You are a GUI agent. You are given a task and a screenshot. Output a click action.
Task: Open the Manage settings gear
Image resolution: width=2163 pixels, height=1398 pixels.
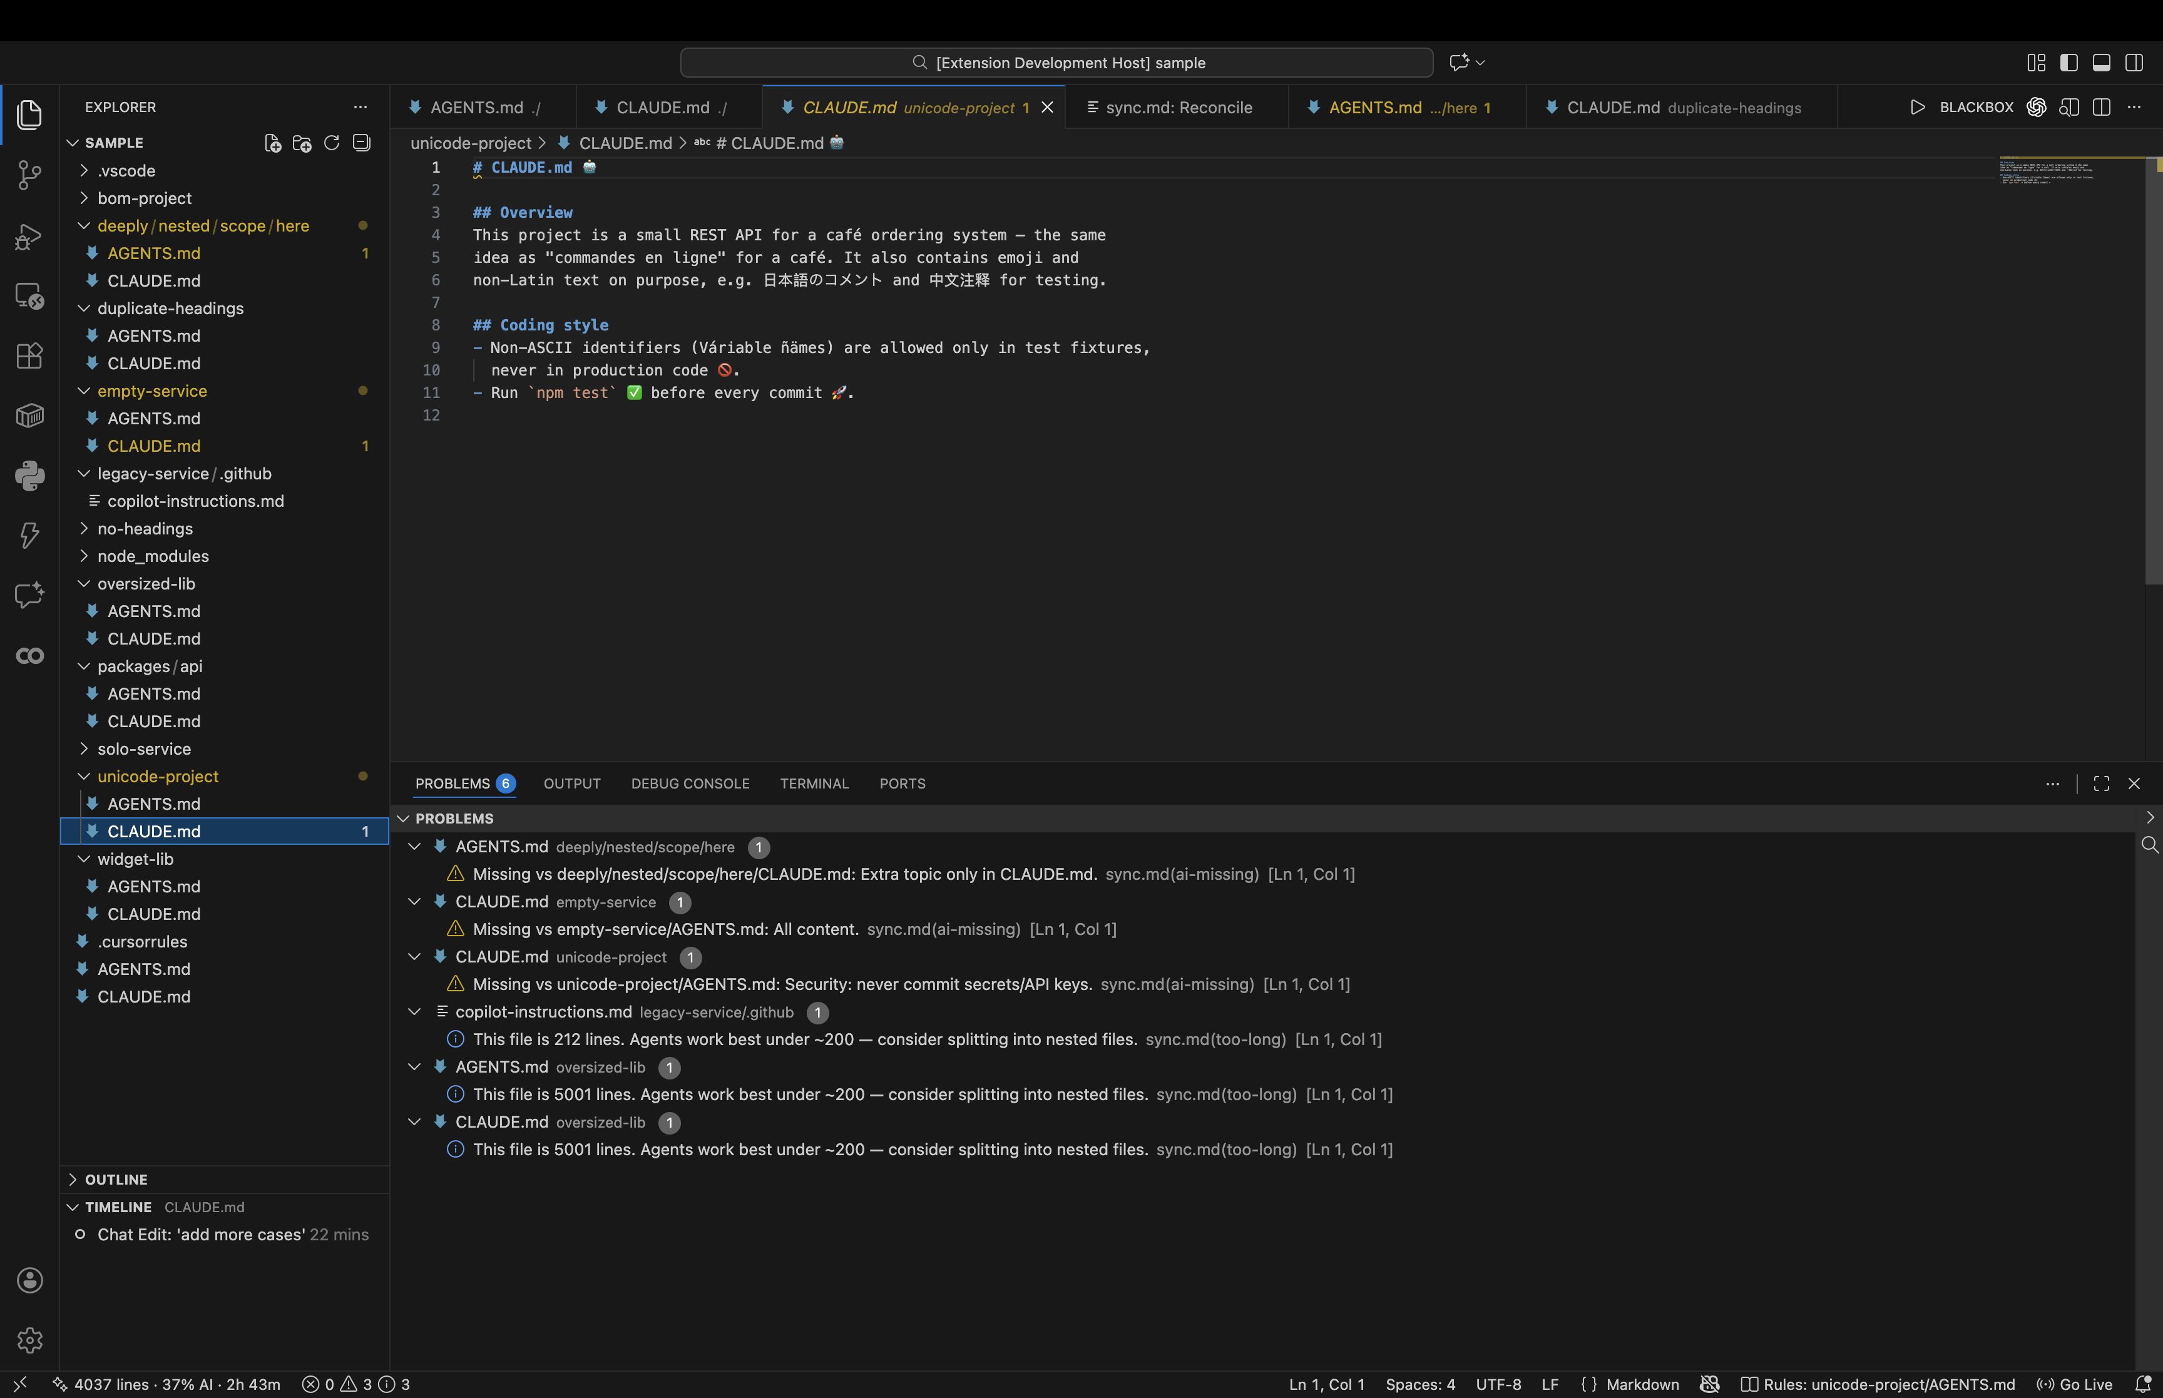(x=29, y=1340)
